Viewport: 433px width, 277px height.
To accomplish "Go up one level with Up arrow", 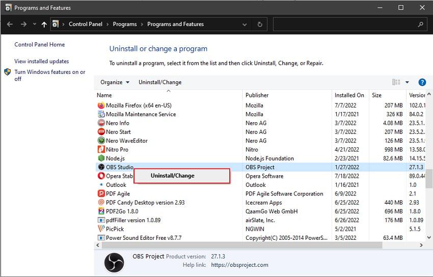I will tap(44, 24).
